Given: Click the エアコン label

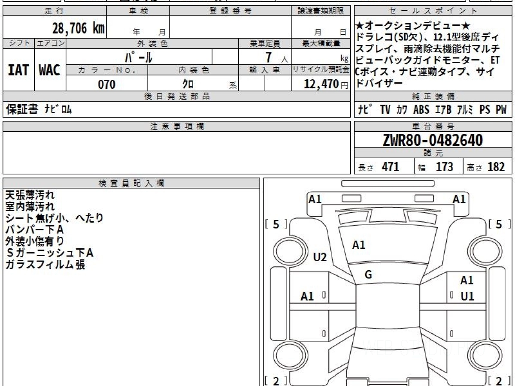Looking at the screenshot, I should (50, 43).
